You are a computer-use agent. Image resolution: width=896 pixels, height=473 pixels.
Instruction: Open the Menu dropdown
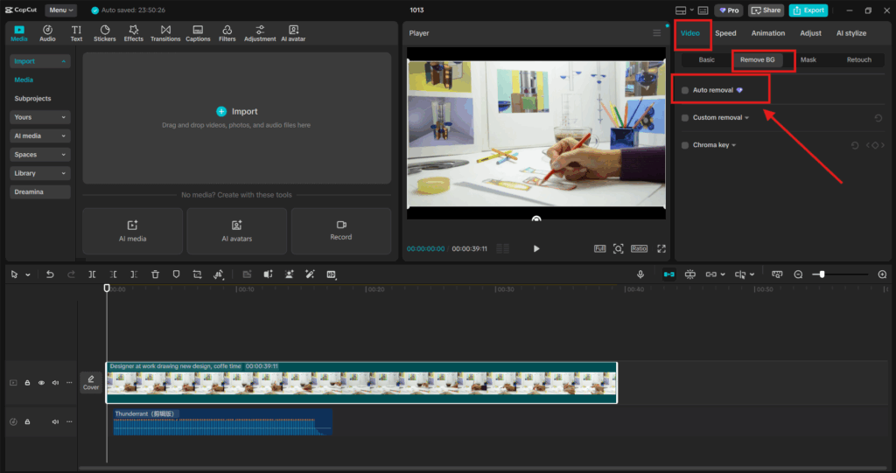point(60,10)
